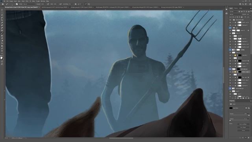Viewport: 252px width, 142px height.
Task: Click the fx layer style icon at Layers panel bottom
Action: point(235,98)
